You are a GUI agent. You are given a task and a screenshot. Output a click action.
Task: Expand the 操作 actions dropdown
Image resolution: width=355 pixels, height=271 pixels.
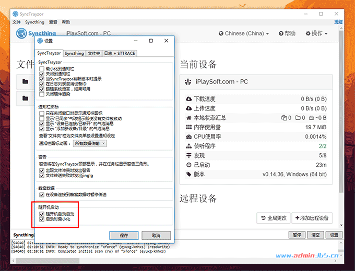[316, 33]
